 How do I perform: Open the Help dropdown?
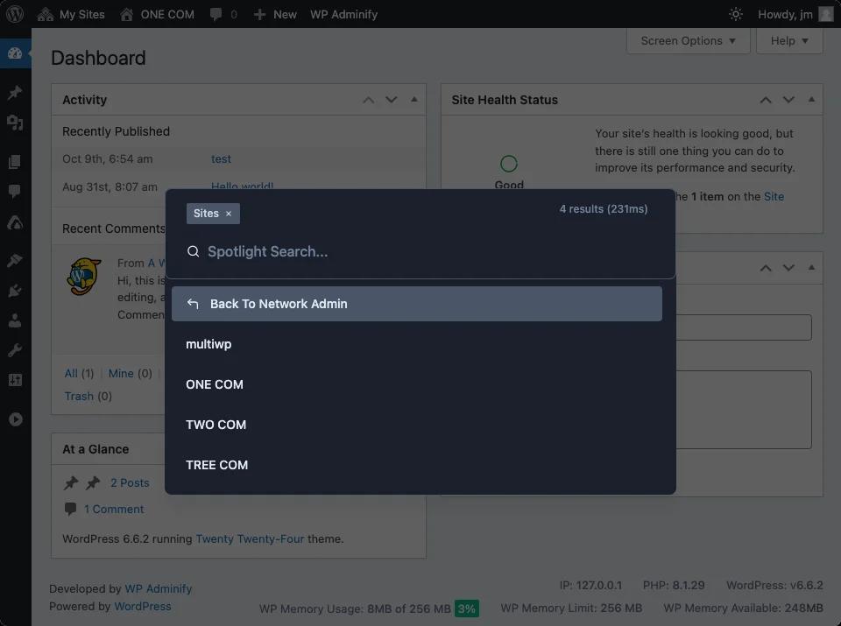(x=788, y=40)
